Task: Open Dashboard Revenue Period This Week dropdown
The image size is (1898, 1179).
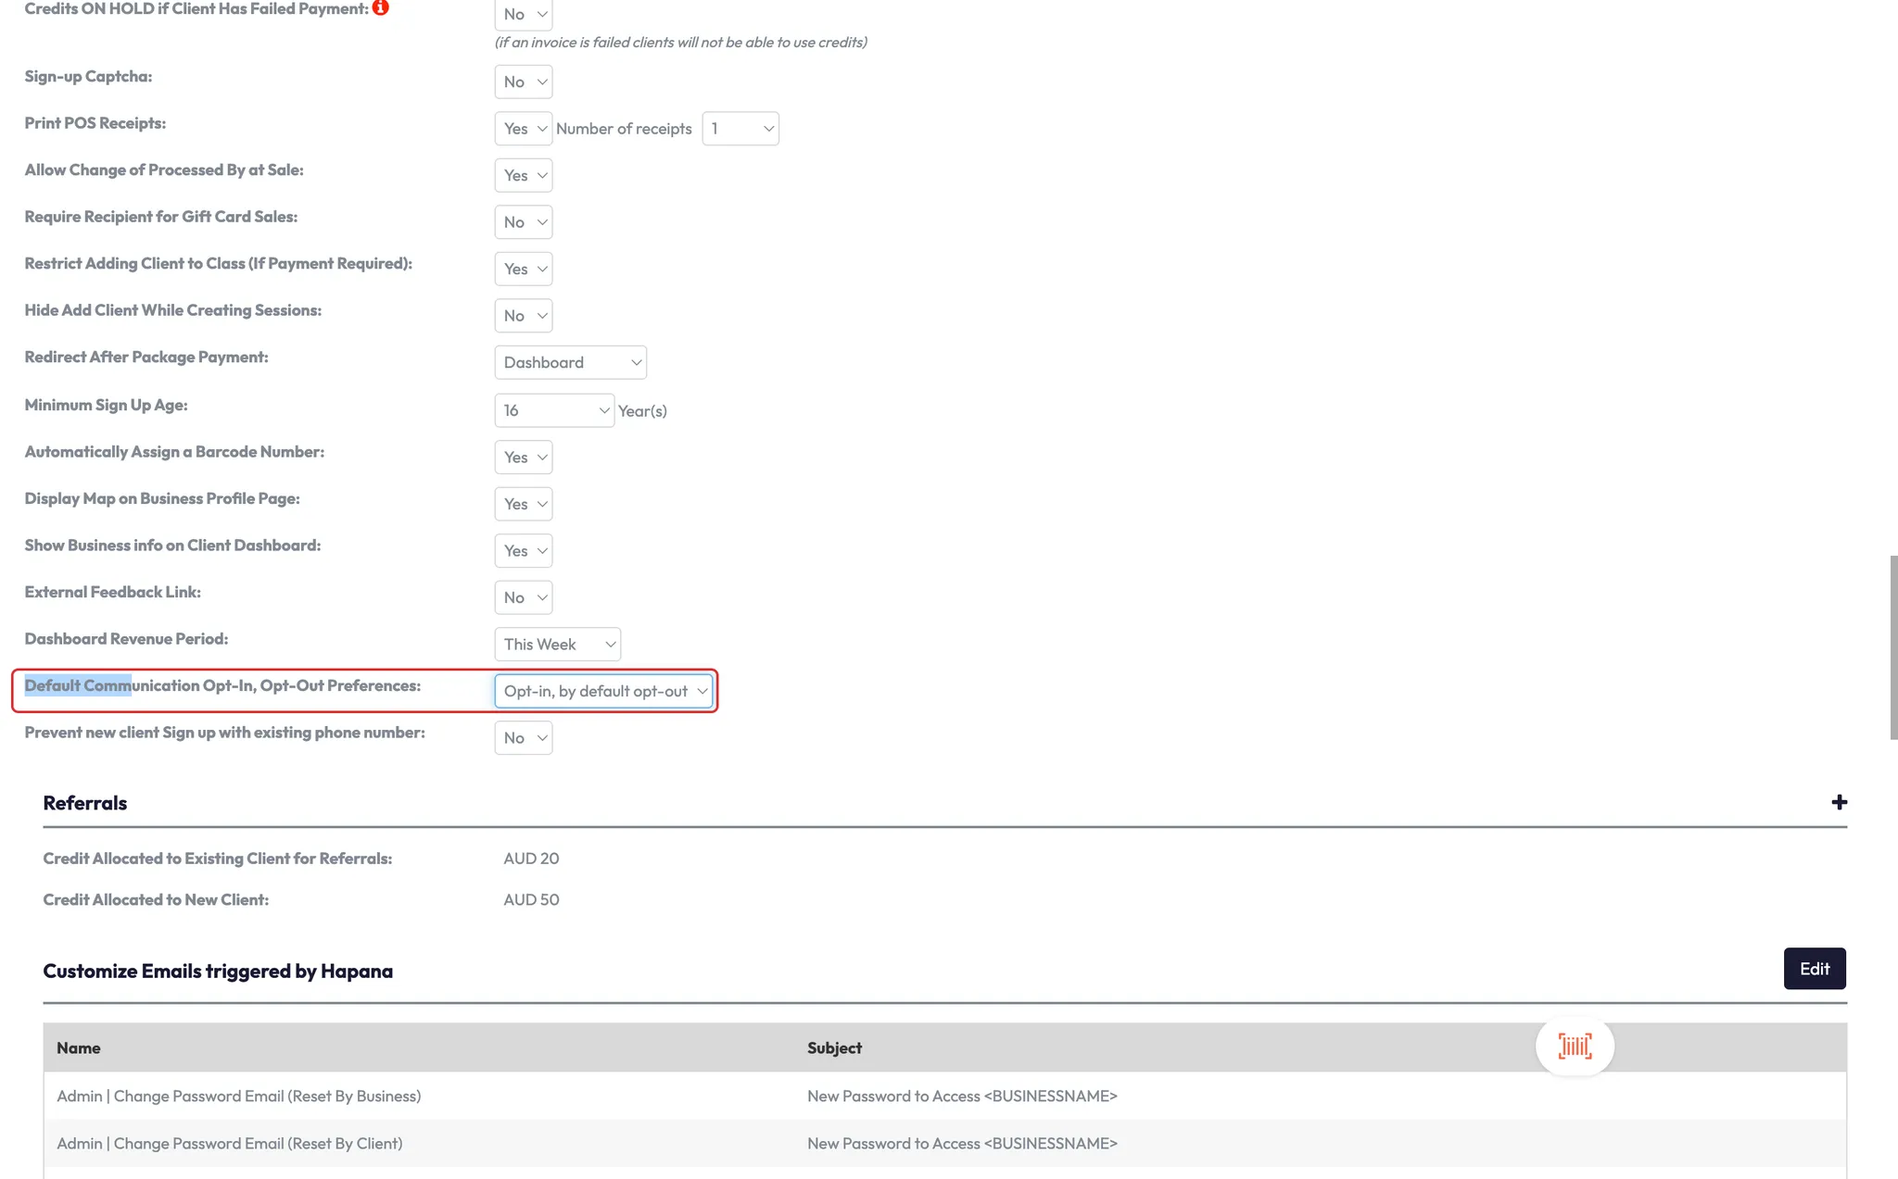Action: click(x=557, y=645)
